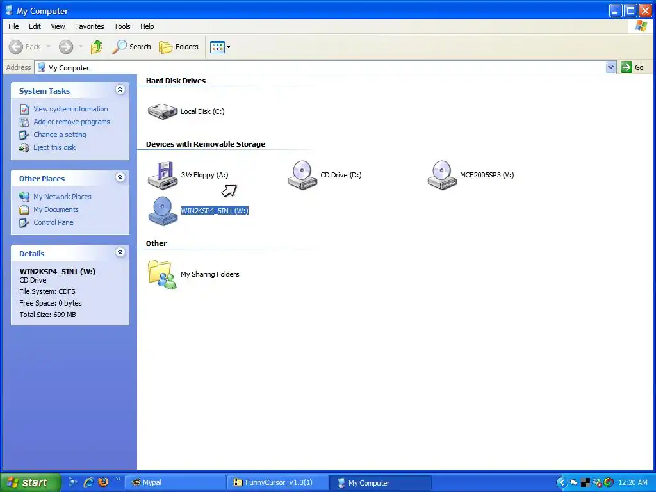Click the Back navigation button
Image resolution: width=656 pixels, height=492 pixels.
[25, 47]
